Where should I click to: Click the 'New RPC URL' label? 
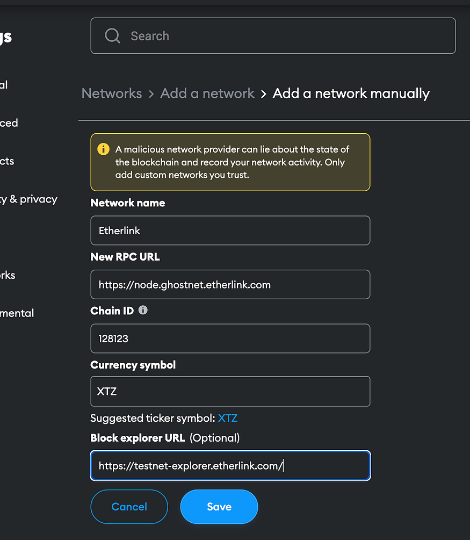point(125,257)
